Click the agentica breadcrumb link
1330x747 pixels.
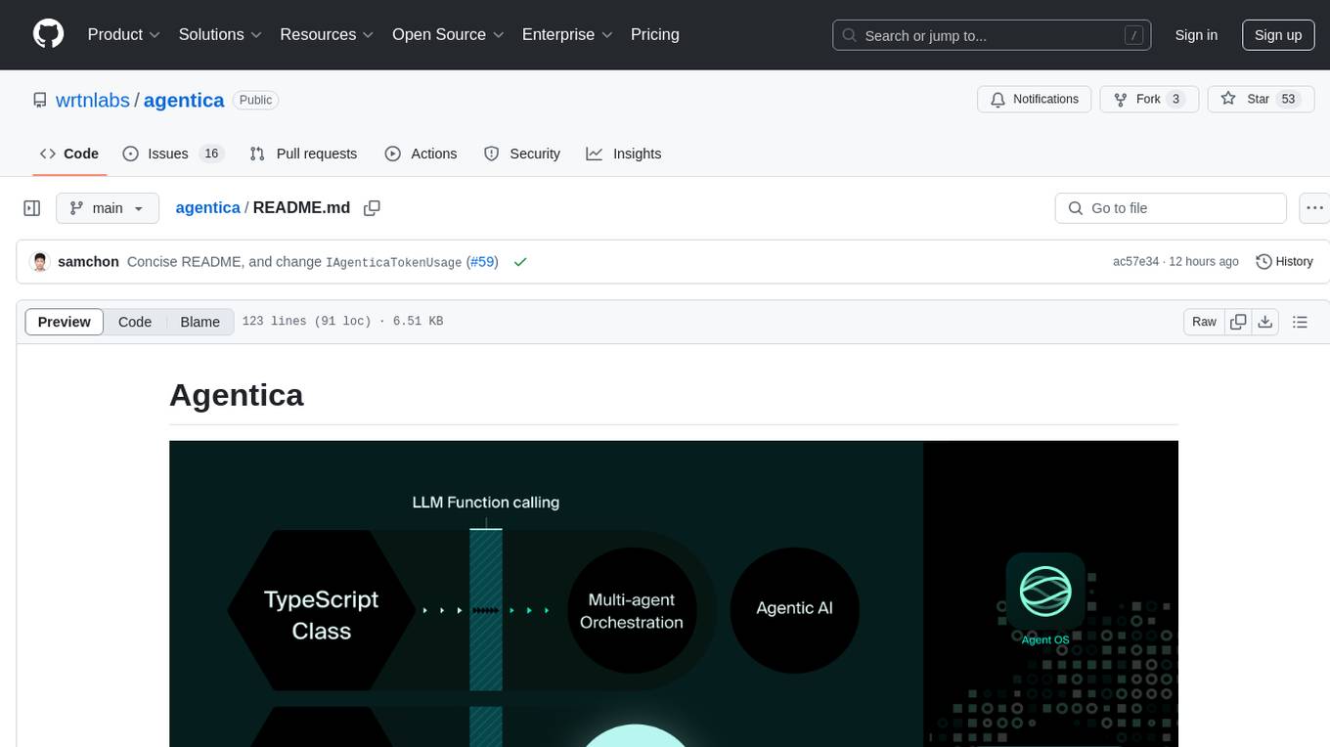[207, 207]
